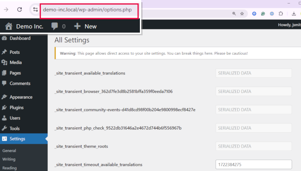Image resolution: width=301 pixels, height=171 pixels.
Task: Reload the page with refresh icon
Action: pyautogui.click(x=19, y=10)
